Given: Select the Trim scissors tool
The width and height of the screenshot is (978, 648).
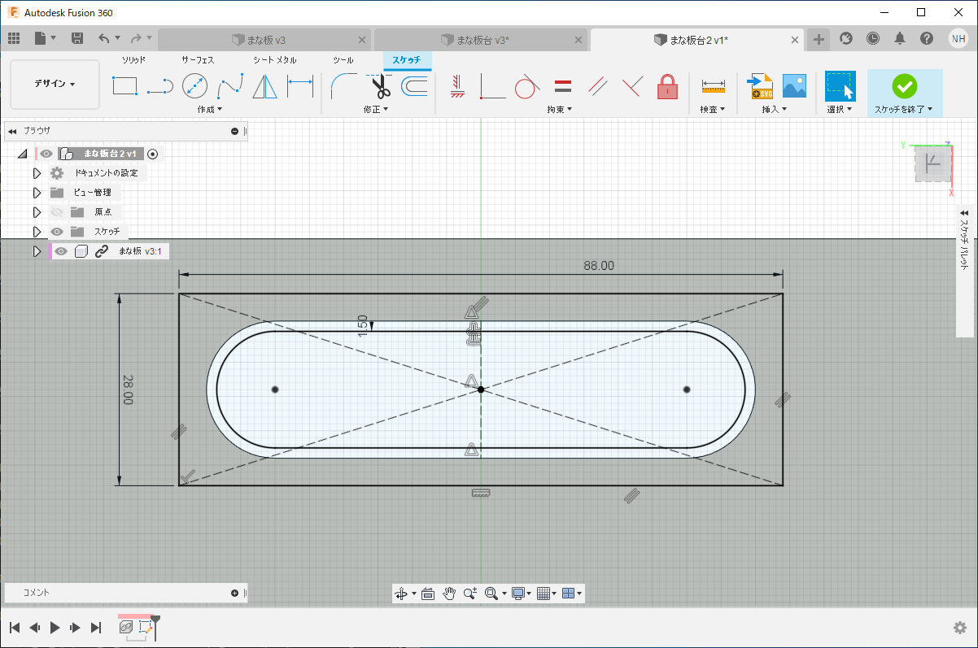Looking at the screenshot, I should click(381, 85).
